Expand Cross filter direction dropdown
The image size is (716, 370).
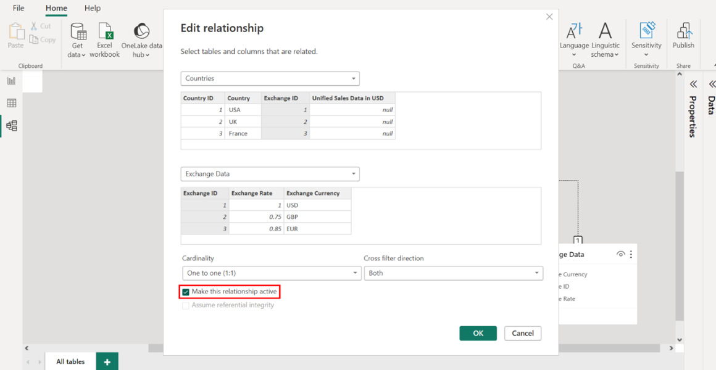click(453, 273)
